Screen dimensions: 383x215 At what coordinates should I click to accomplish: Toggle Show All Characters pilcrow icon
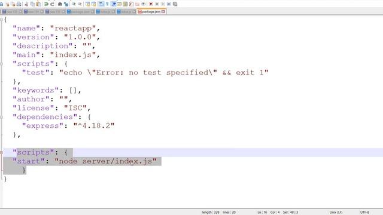tap(107, 4)
